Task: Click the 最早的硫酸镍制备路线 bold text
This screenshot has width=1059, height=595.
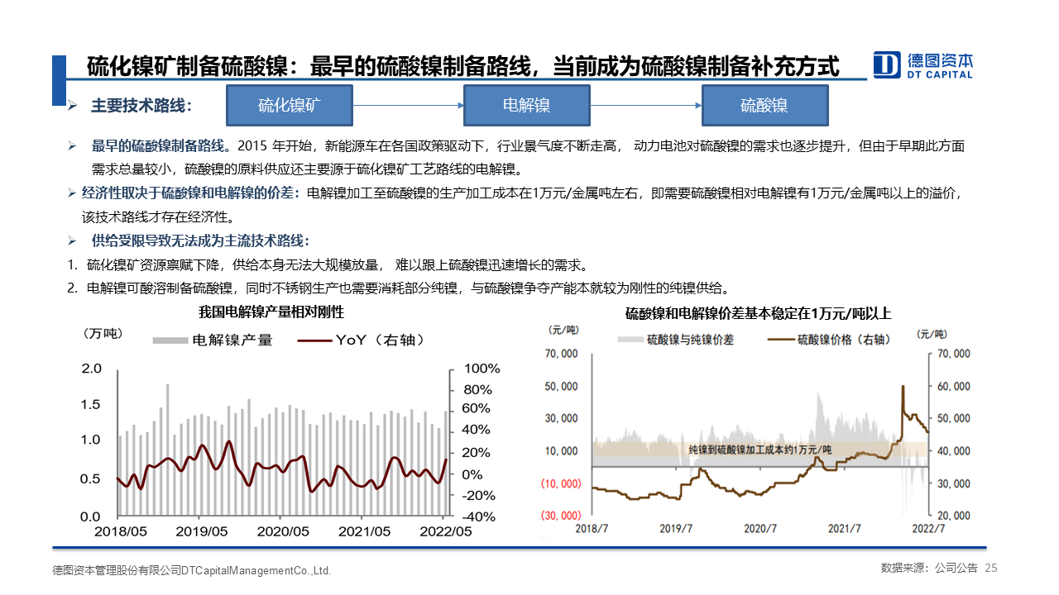Action: point(161,146)
